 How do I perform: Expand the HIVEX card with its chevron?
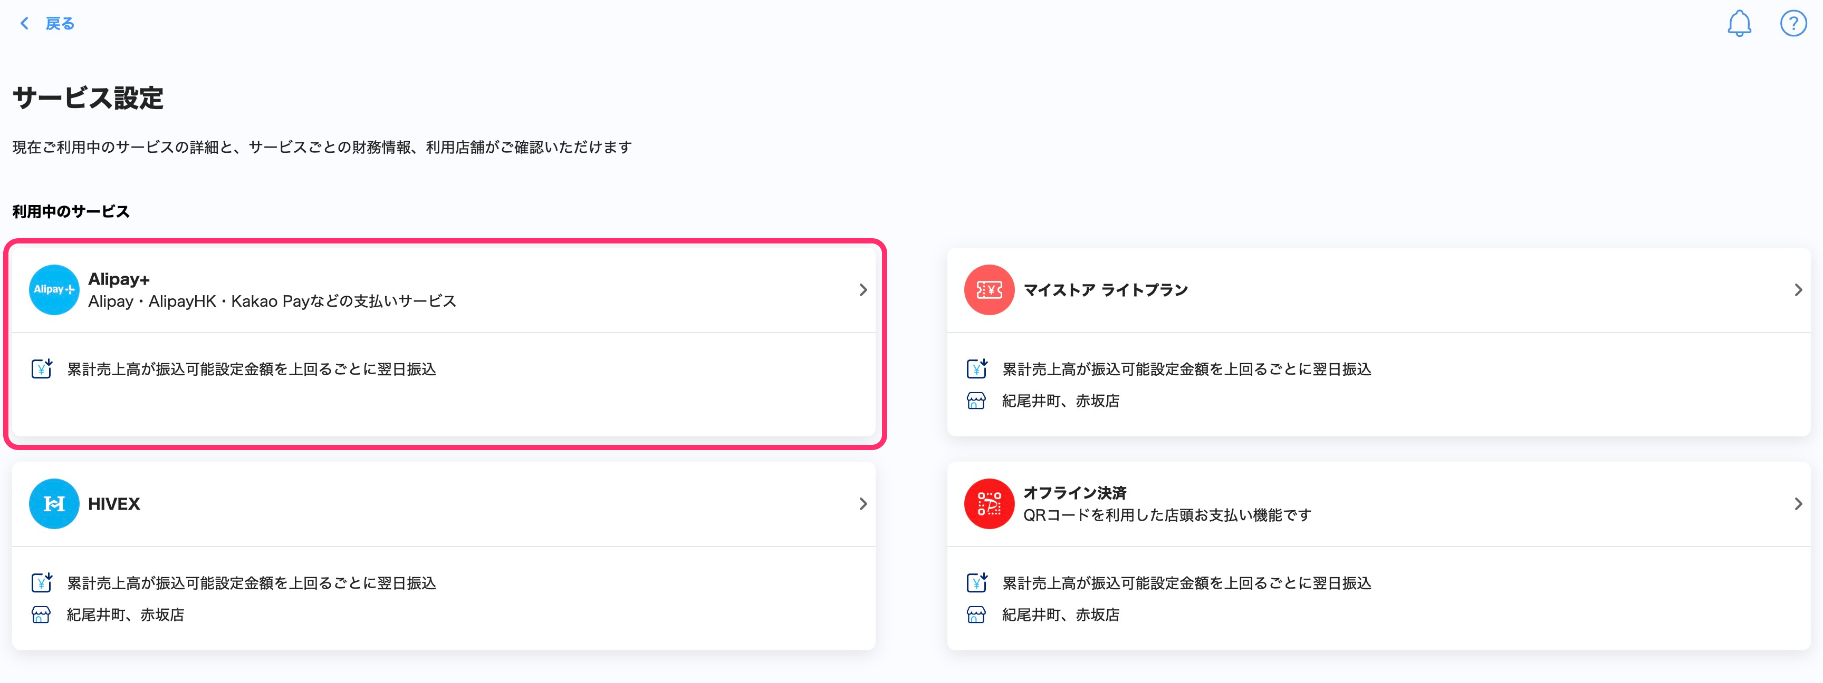(863, 503)
